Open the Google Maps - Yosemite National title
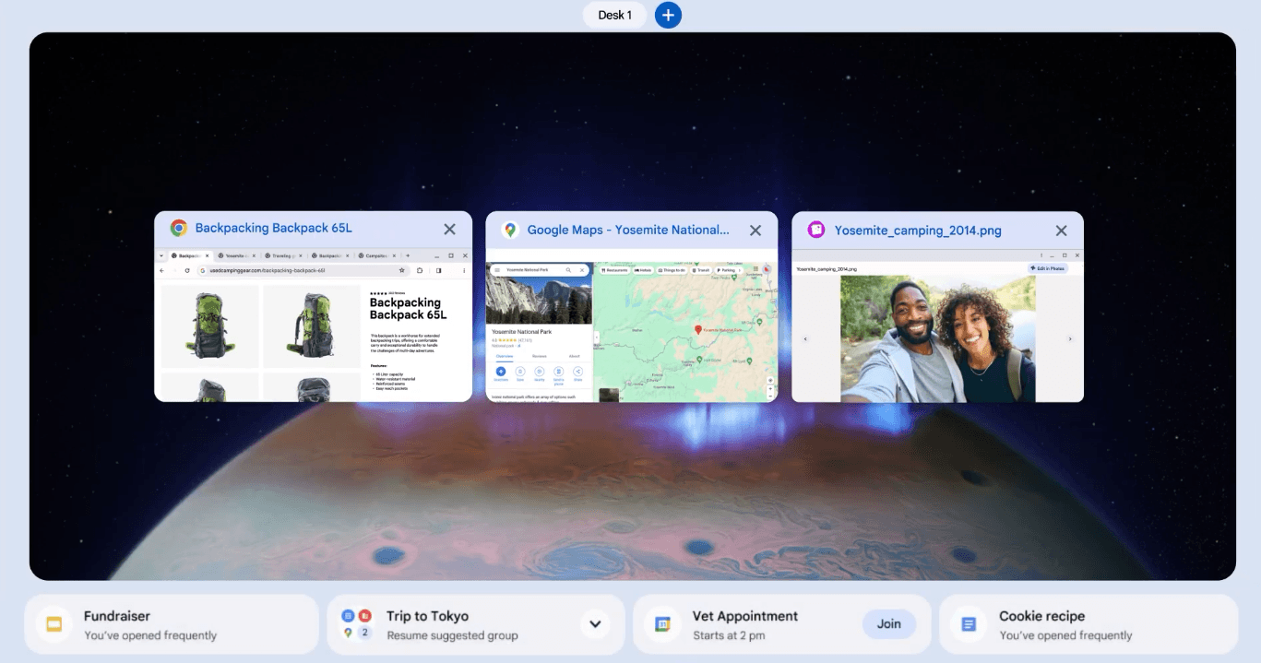The height and width of the screenshot is (663, 1261). [x=628, y=231]
